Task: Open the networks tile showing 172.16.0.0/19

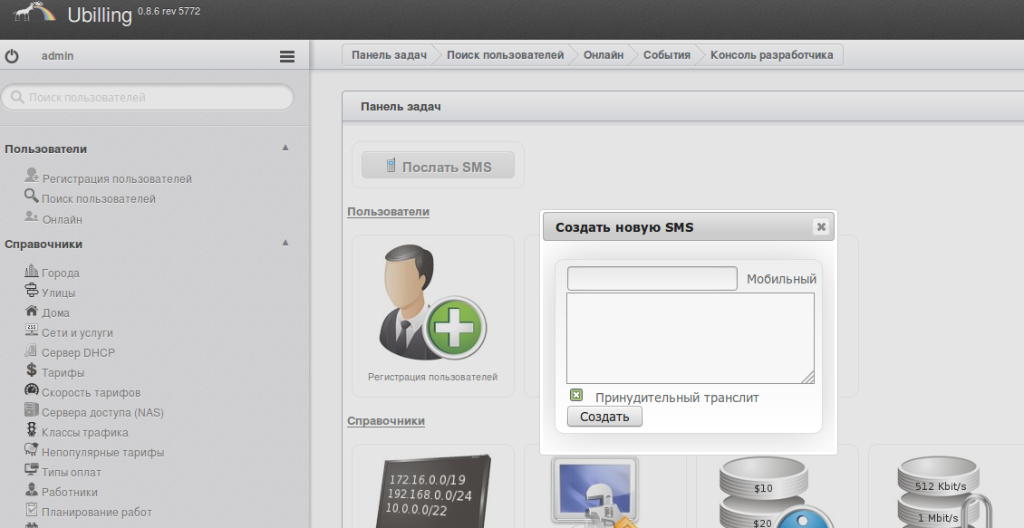Action: click(433, 486)
